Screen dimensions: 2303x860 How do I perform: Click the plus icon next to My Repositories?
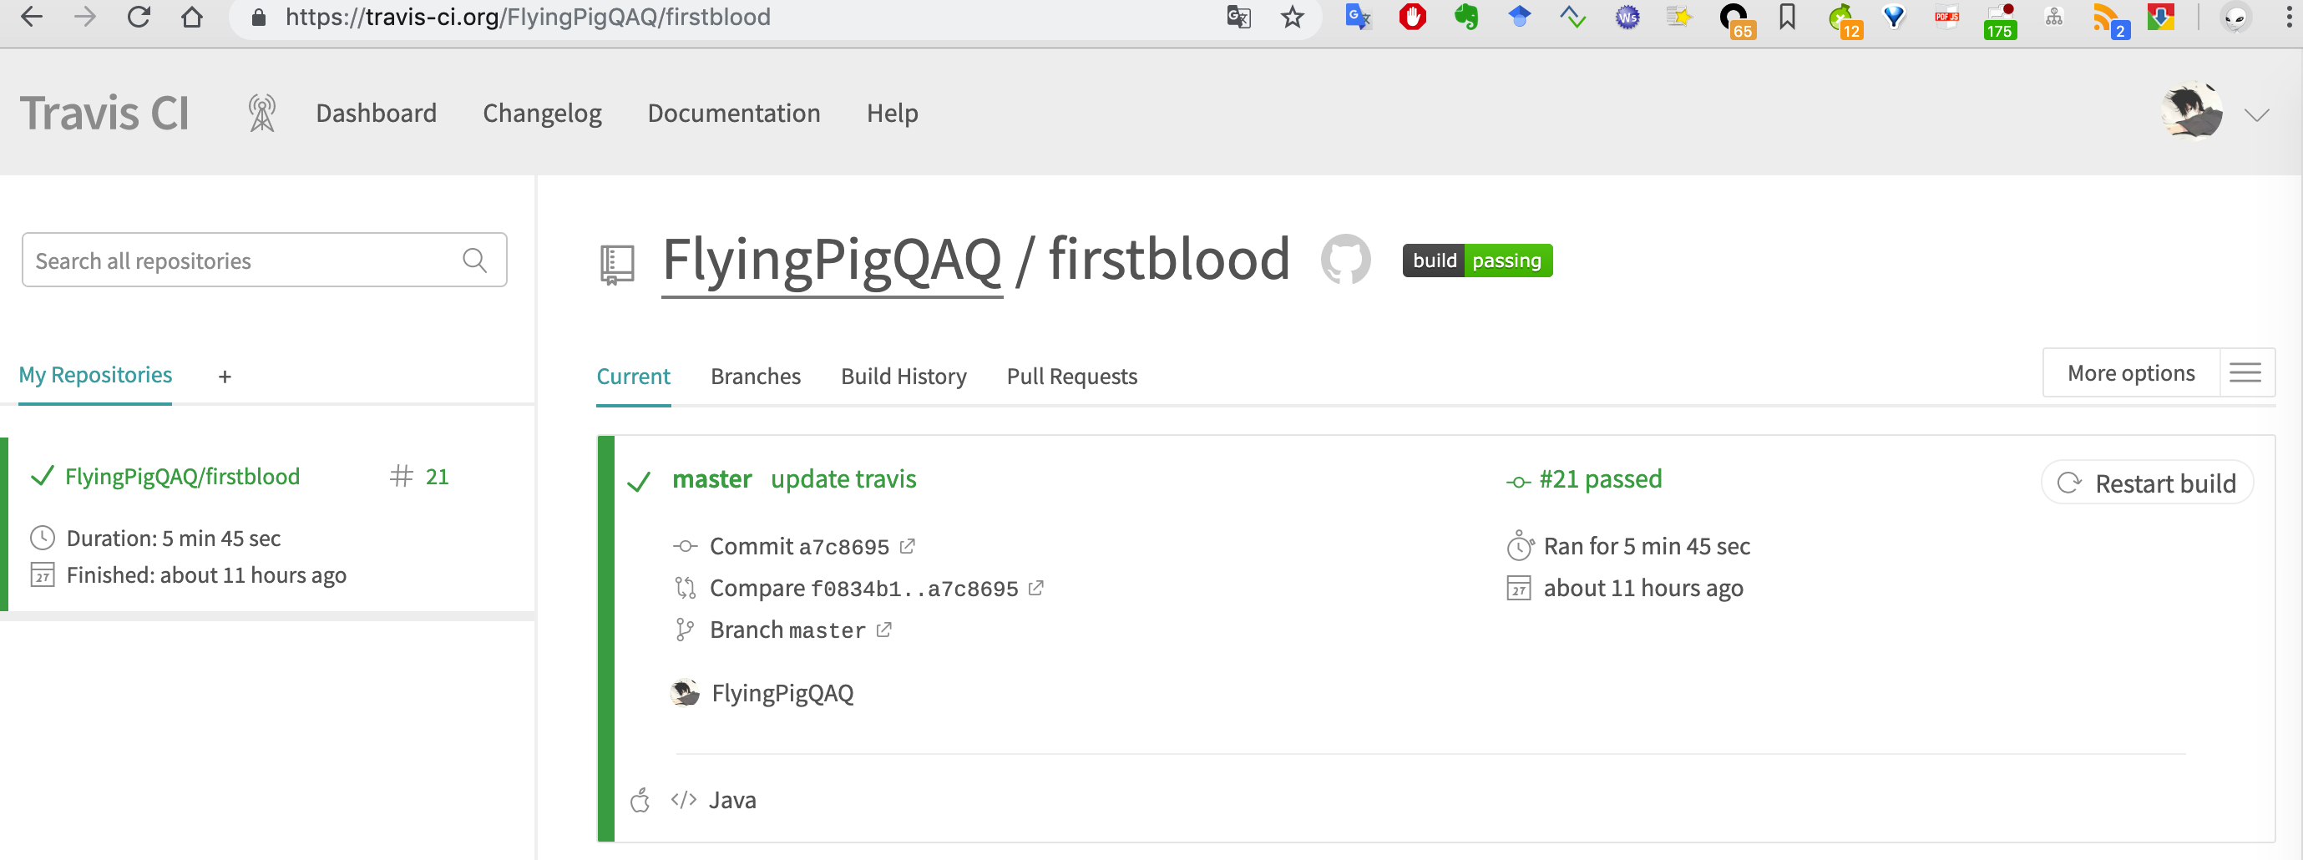point(225,377)
